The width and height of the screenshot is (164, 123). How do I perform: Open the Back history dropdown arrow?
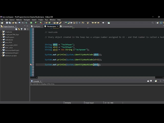[x=101, y=23]
